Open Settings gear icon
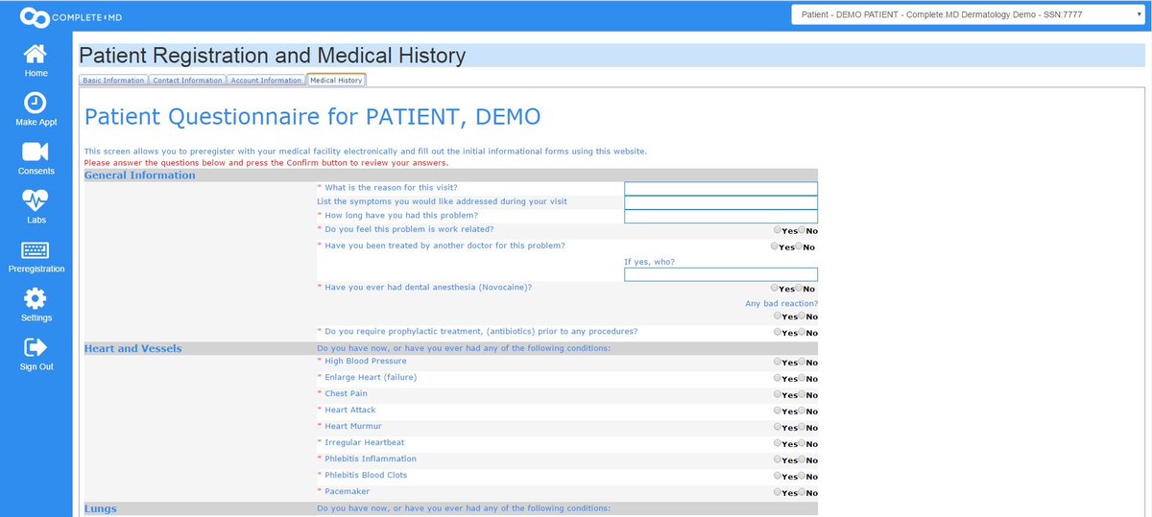The height and width of the screenshot is (517, 1152). [36, 297]
